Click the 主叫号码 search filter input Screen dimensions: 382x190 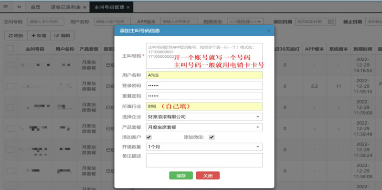pos(46,21)
